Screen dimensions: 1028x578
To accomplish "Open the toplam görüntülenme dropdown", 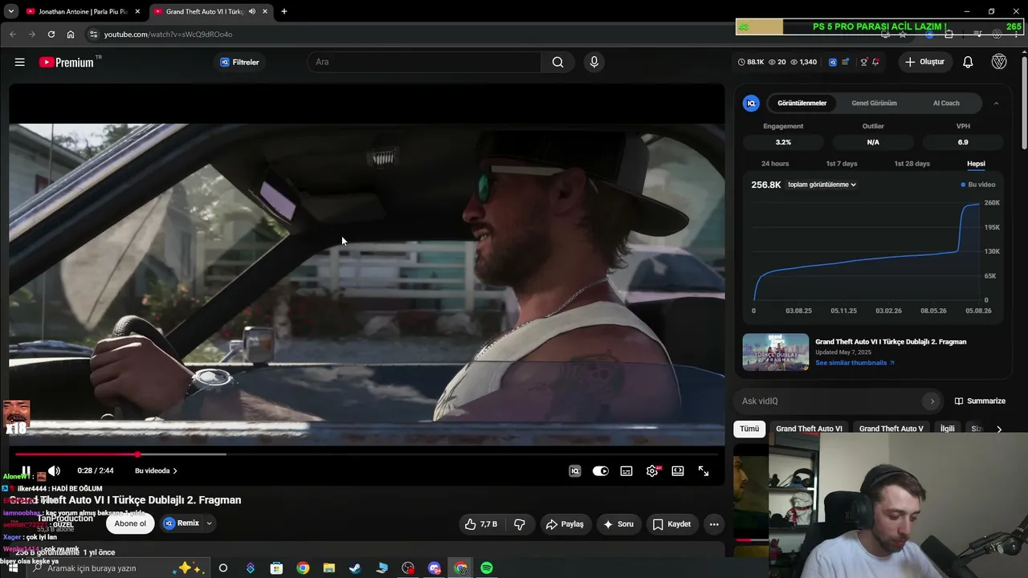I will [x=822, y=185].
